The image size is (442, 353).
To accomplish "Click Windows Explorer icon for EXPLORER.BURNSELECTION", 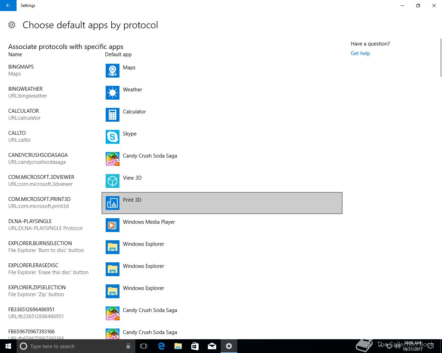I will pos(113,247).
